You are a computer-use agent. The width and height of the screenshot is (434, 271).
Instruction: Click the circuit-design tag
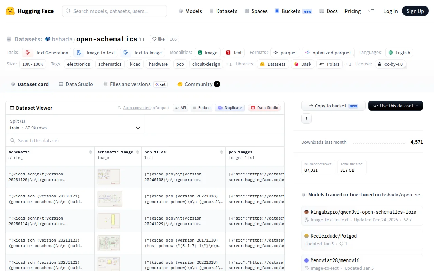click(206, 64)
